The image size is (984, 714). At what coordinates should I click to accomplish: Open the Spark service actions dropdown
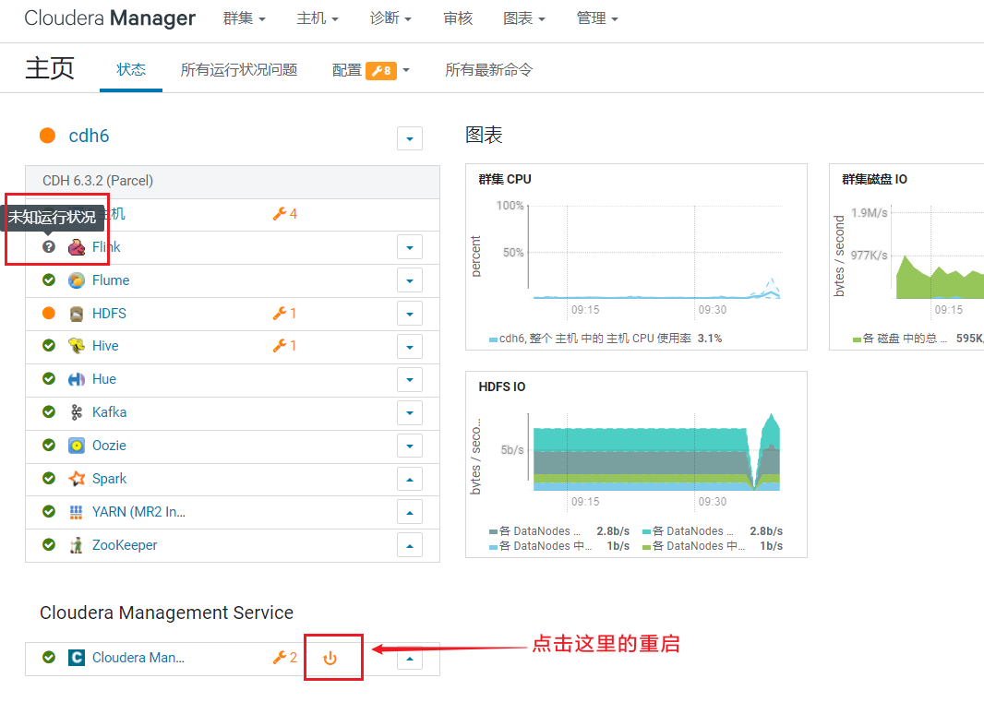[410, 480]
